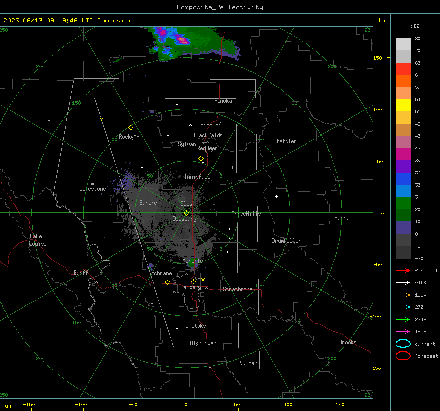Click the Strathmore town label

[x=238, y=289]
